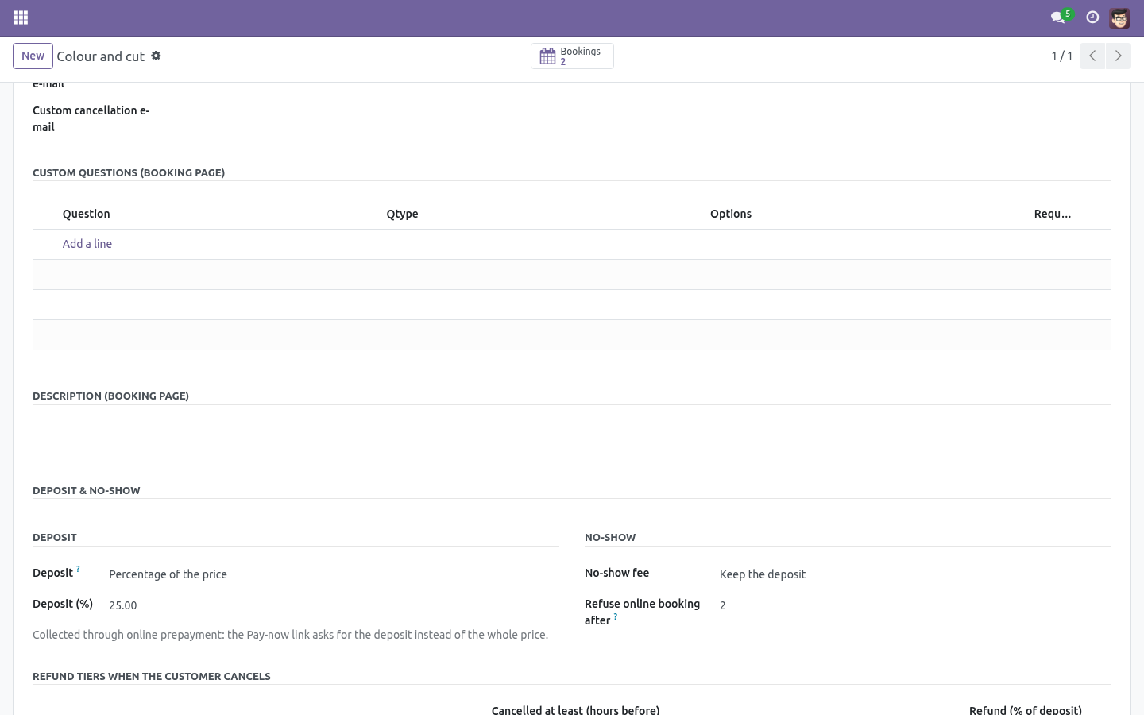Show the Deposit field help tooltip mark
The height and width of the screenshot is (715, 1144).
pos(78,569)
